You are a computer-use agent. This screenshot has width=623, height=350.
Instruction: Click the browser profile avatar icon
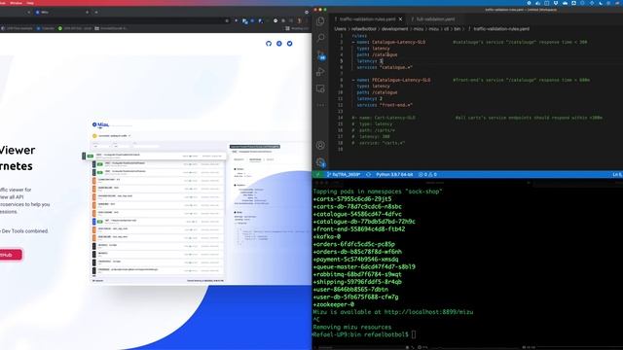(x=299, y=20)
